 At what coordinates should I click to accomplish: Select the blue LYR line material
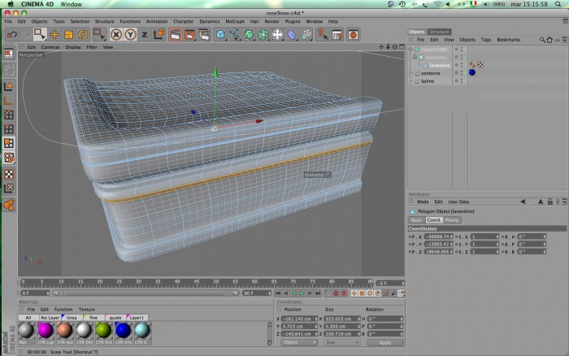pos(123,330)
